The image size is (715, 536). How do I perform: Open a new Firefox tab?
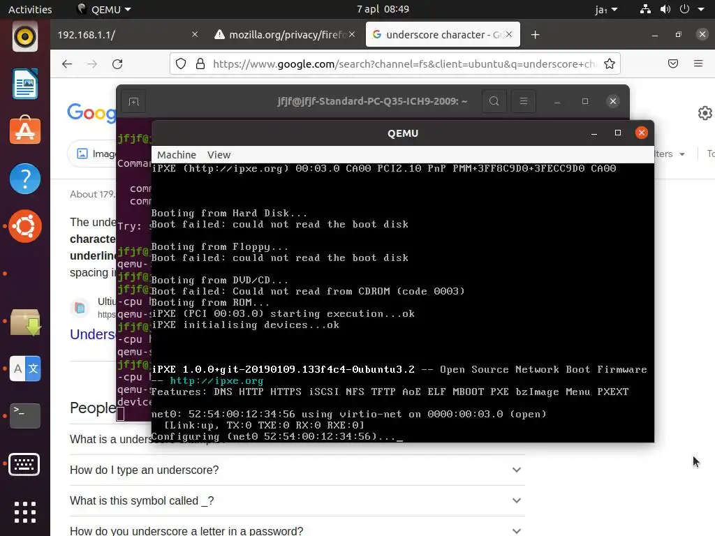pyautogui.click(x=535, y=35)
